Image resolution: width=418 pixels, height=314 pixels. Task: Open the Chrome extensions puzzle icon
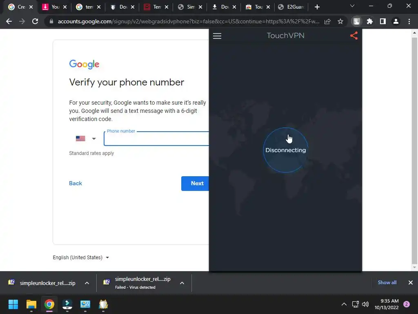[369, 21]
